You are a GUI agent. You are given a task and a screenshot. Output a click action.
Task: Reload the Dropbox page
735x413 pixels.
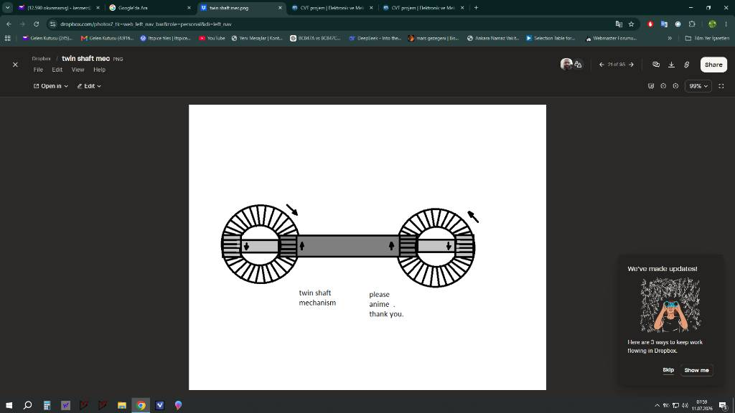click(36, 24)
